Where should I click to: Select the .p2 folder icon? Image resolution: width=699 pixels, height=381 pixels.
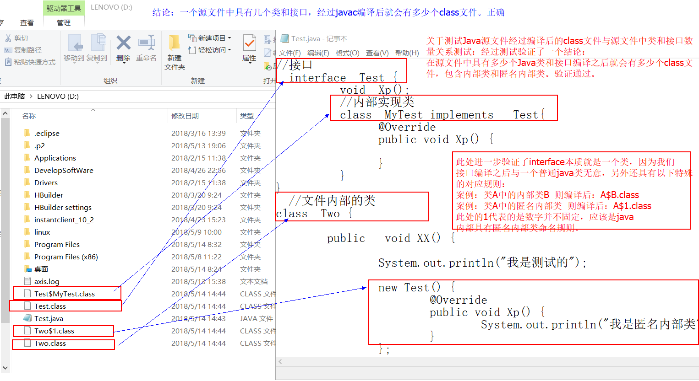[27, 145]
